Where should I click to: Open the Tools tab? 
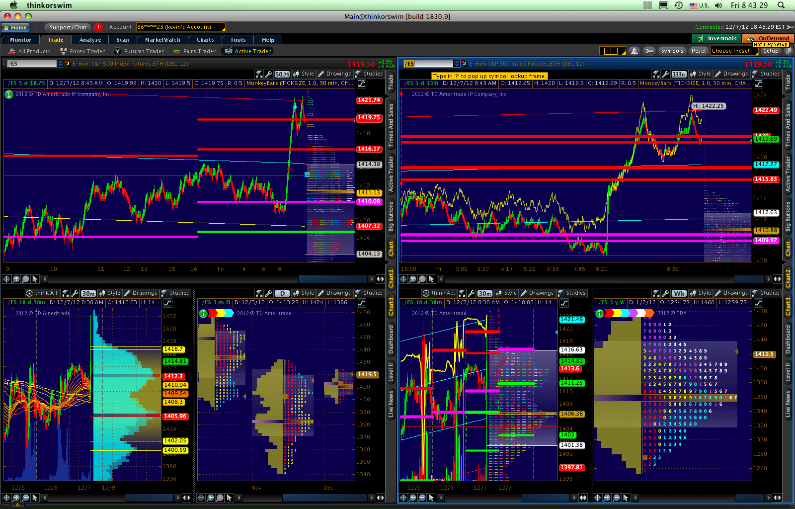click(x=238, y=40)
